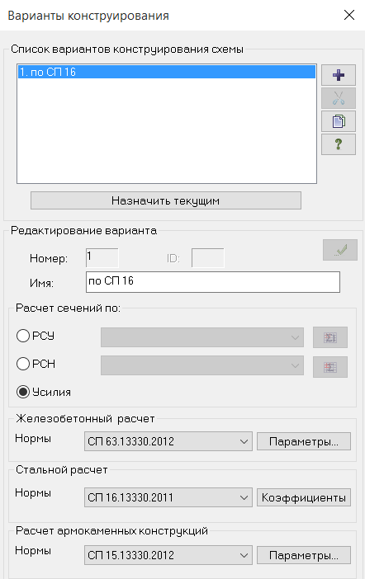
Task: Expand the СП 16.13330.2011 steel norms dropdown
Action: tap(168, 497)
